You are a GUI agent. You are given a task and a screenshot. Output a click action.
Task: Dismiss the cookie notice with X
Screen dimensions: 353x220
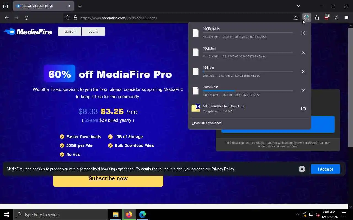tap(302, 169)
